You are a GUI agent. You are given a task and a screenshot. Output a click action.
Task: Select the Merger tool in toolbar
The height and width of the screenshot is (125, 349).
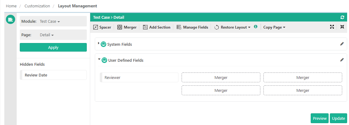click(x=127, y=27)
